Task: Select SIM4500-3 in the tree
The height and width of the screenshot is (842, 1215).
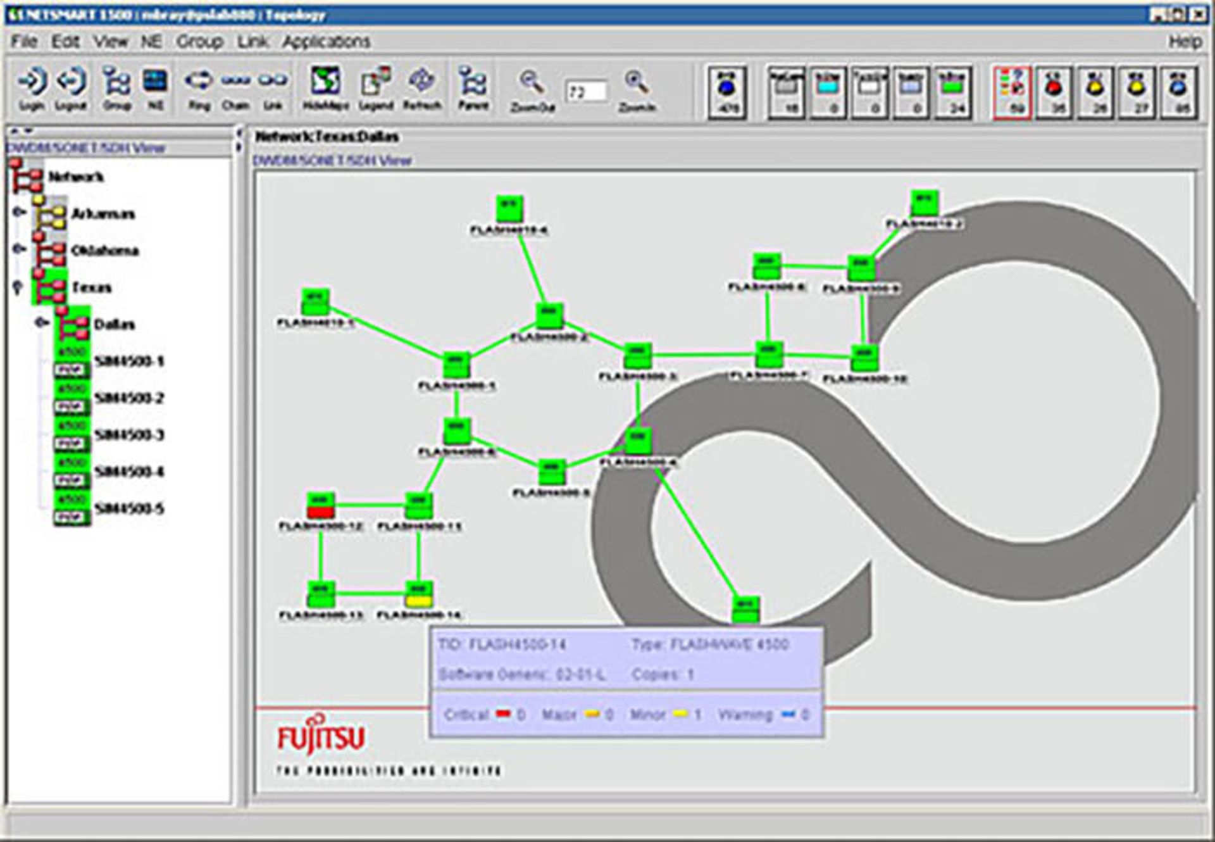Action: [129, 434]
